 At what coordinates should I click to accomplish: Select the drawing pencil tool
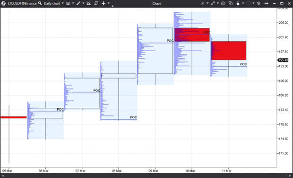point(78,3)
